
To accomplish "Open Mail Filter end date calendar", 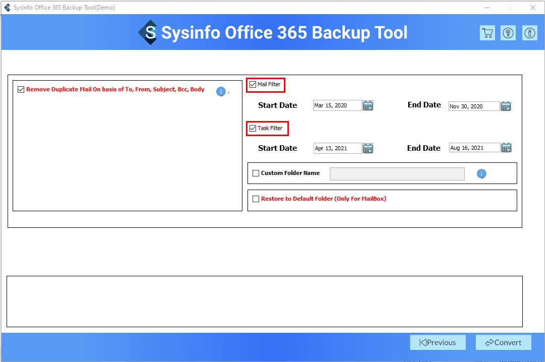I will (506, 106).
